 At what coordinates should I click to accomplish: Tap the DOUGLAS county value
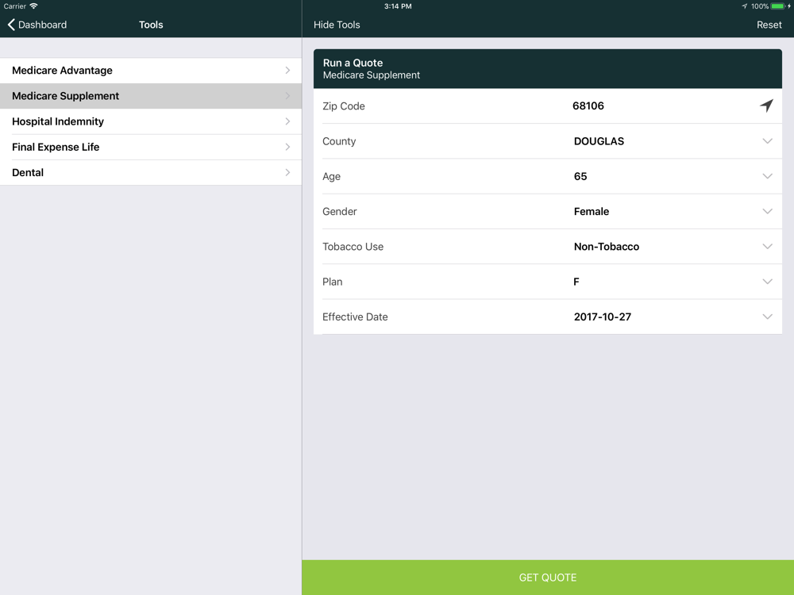click(599, 141)
